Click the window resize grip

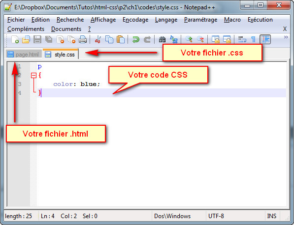287,218
